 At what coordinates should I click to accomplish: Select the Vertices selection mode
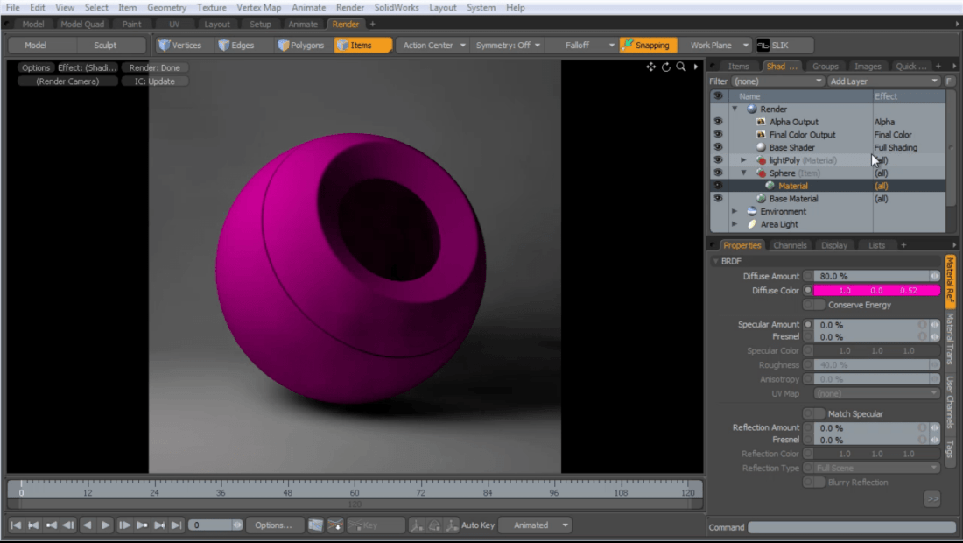click(x=181, y=45)
